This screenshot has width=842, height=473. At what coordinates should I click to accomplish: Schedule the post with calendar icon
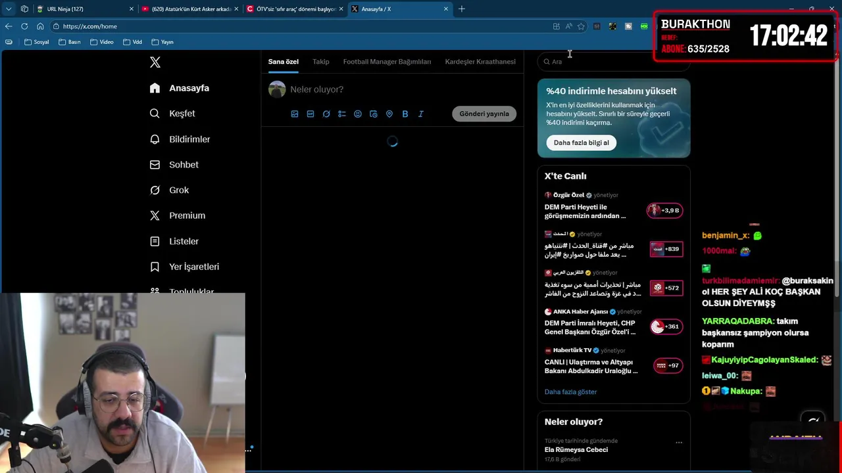click(x=374, y=114)
